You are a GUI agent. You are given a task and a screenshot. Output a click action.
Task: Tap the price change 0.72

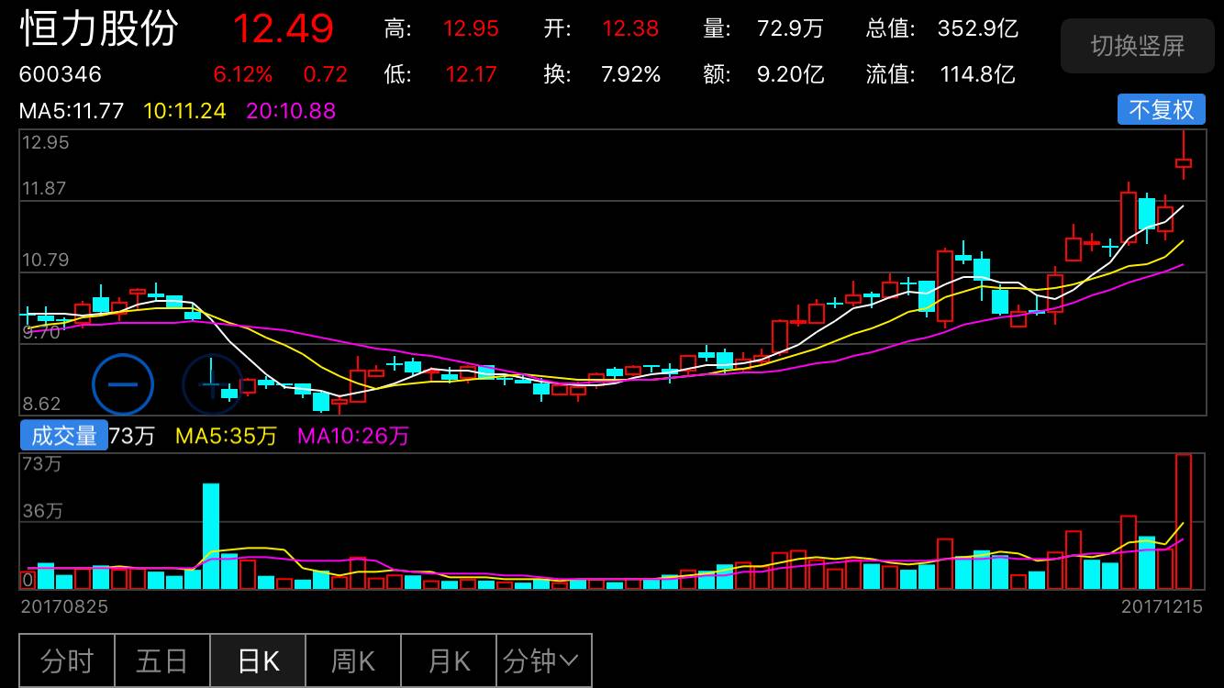[x=326, y=74]
